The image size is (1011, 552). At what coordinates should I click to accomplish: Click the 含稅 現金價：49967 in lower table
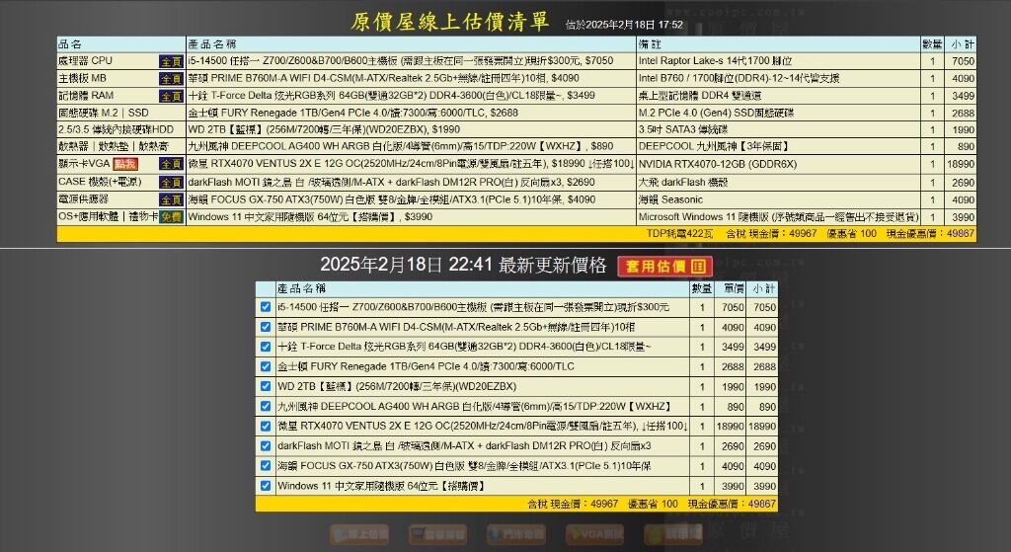(x=573, y=504)
